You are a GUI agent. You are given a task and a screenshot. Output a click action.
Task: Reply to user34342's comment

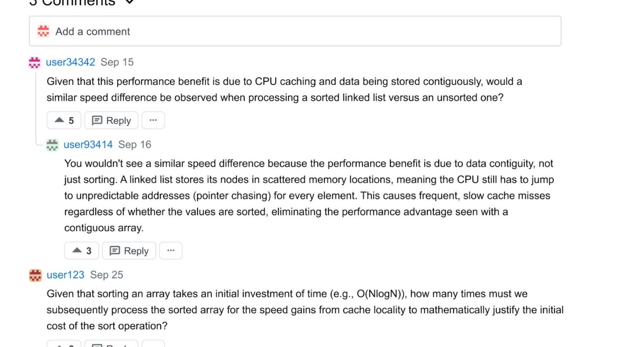pos(111,121)
